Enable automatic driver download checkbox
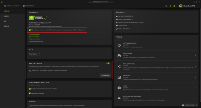The width and height of the screenshot is (201, 108). point(30,106)
